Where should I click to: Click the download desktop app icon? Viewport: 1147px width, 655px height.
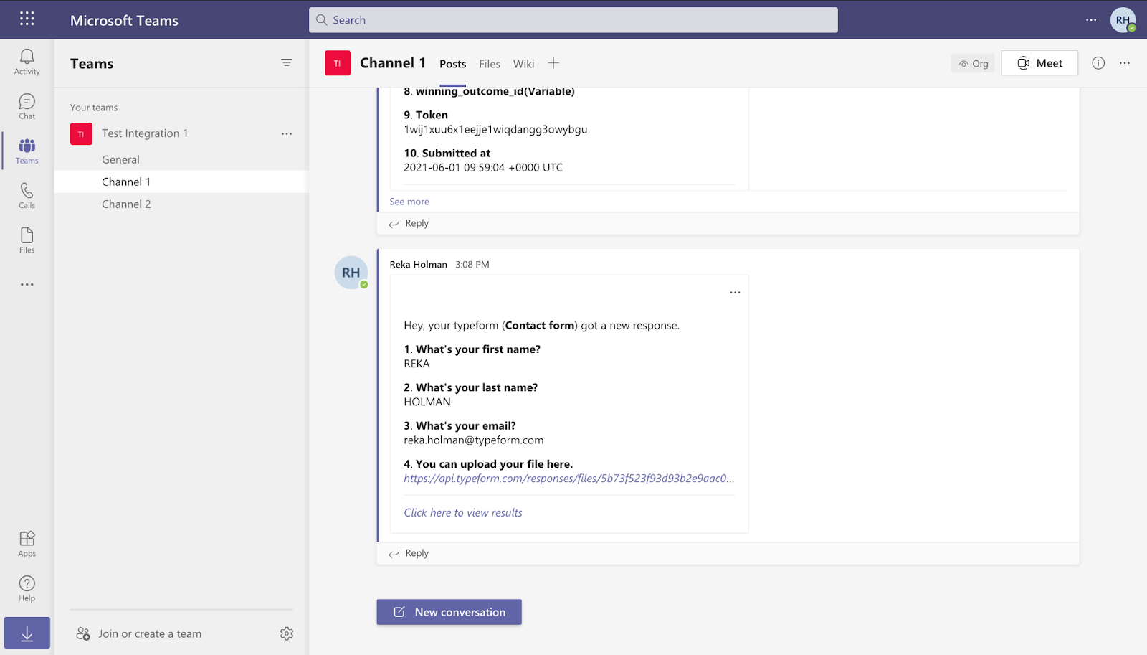[x=27, y=633]
